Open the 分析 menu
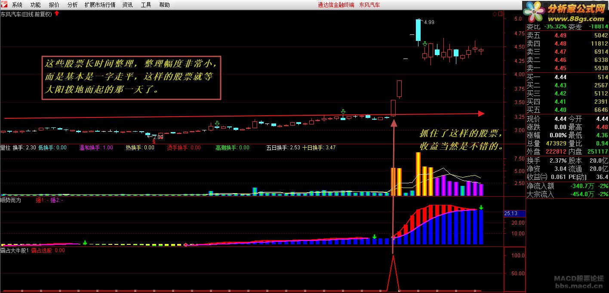609x293 pixels. pyautogui.click(x=73, y=5)
